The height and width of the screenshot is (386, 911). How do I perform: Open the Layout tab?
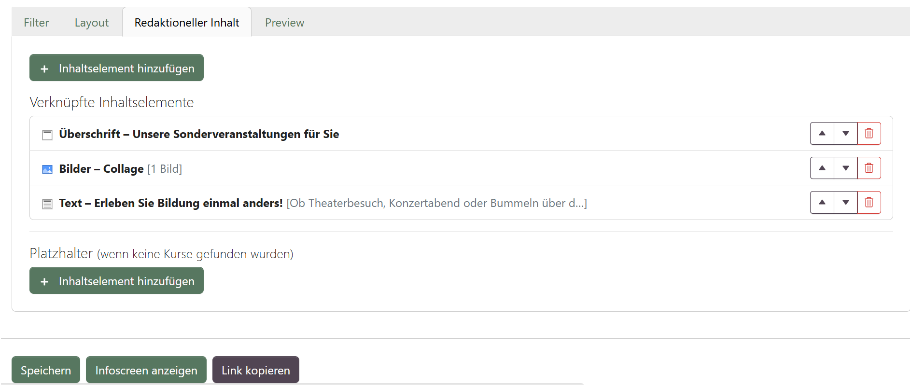click(x=92, y=23)
